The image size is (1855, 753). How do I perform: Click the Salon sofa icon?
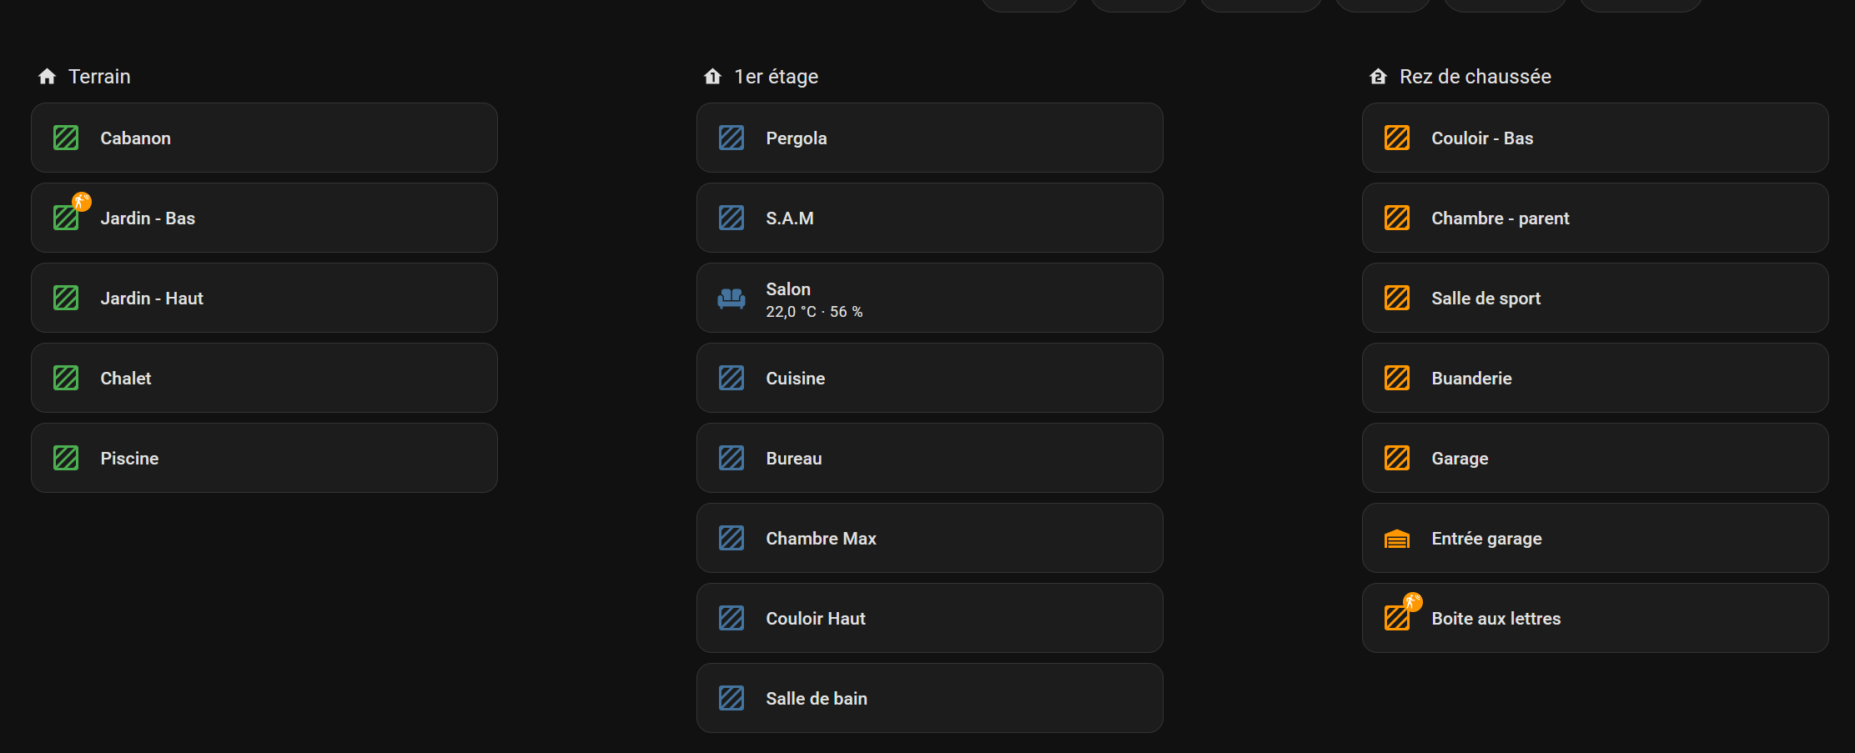click(x=731, y=299)
